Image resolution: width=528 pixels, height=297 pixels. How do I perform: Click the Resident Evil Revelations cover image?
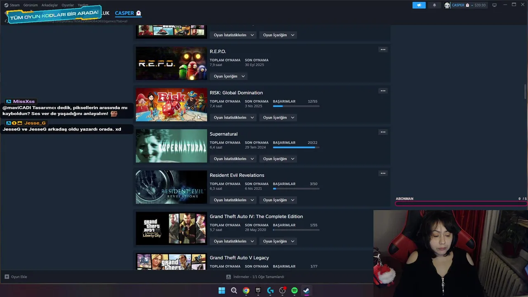click(x=171, y=187)
